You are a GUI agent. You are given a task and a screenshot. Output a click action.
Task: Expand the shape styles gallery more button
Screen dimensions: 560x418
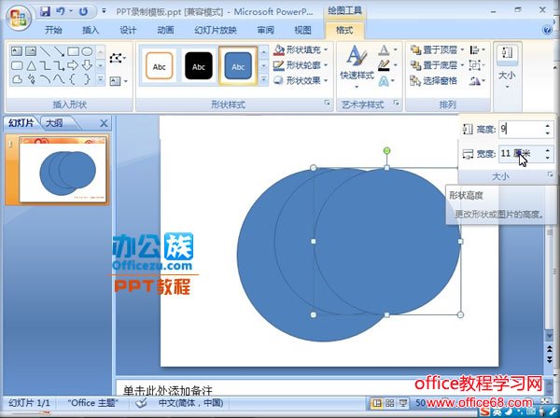point(264,79)
